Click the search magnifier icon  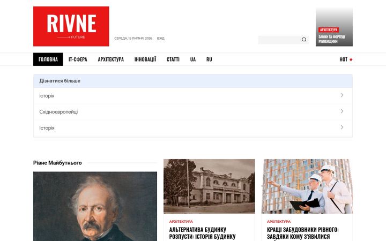tap(304, 40)
